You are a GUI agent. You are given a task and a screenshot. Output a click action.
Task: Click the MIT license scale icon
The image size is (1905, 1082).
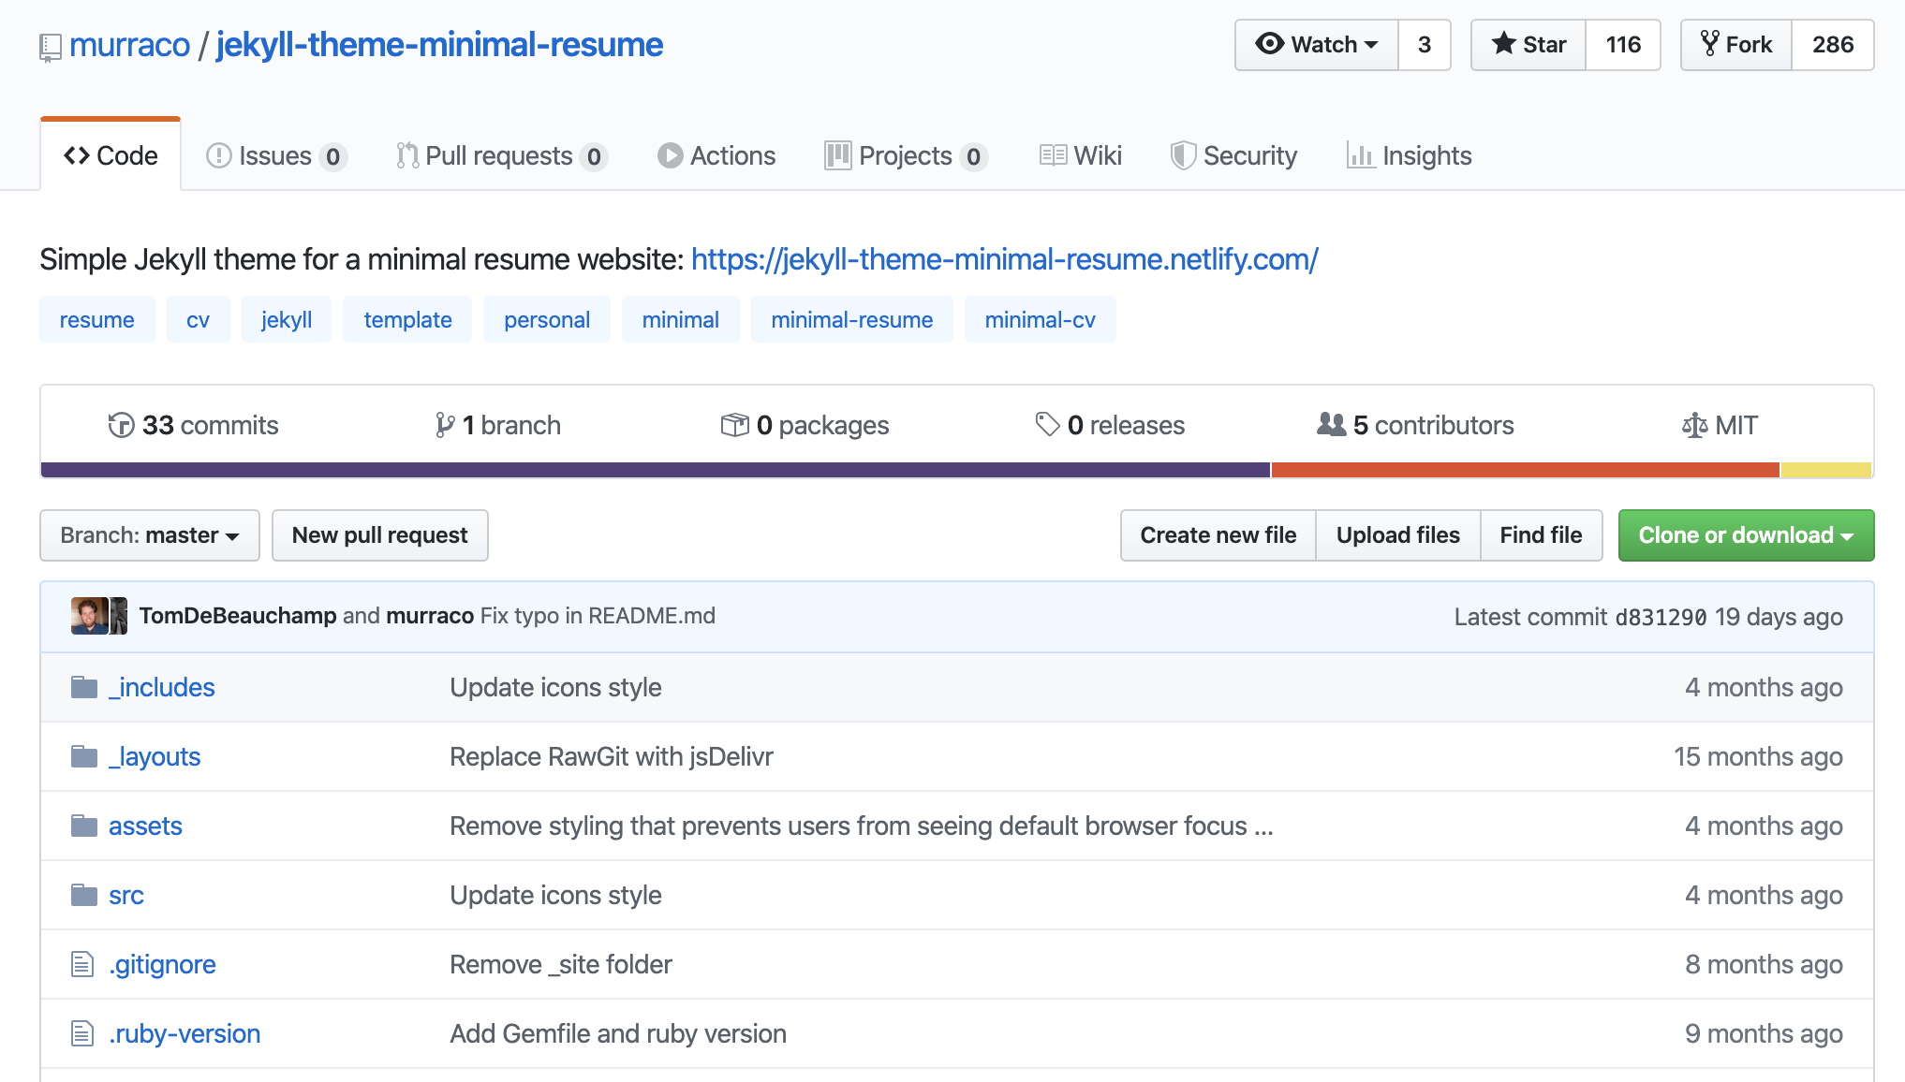(x=1694, y=425)
